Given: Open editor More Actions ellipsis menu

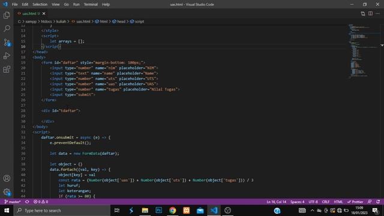Looking at the screenshot, I should coord(377,13).
